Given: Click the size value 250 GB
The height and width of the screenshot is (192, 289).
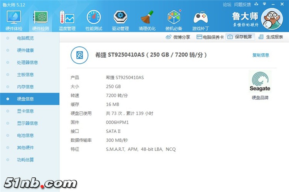Looking at the screenshot, I should [x=113, y=86].
